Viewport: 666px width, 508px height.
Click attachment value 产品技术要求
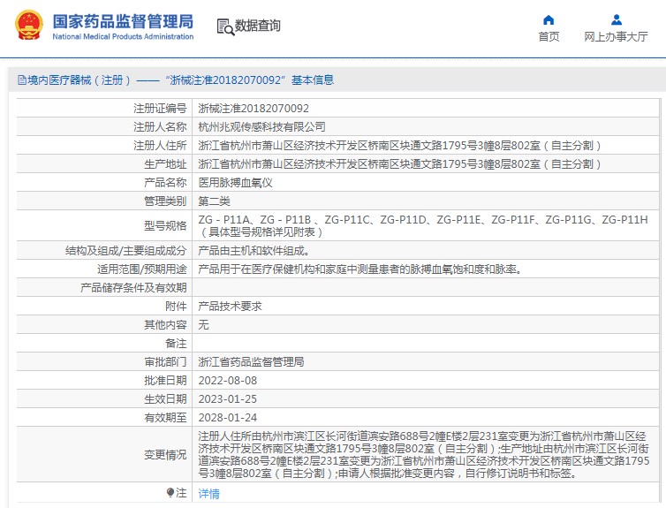(230, 307)
